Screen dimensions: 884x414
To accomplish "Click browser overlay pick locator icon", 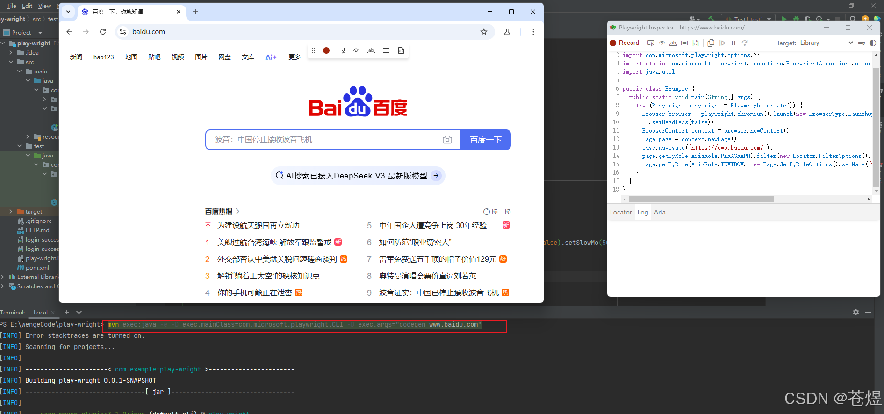I will 341,50.
